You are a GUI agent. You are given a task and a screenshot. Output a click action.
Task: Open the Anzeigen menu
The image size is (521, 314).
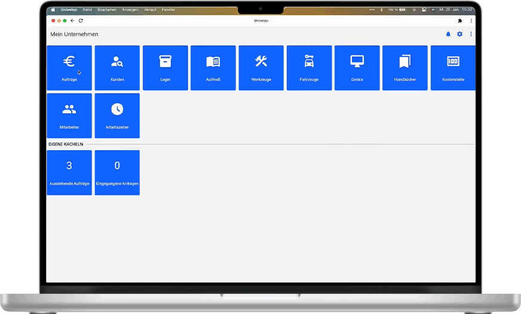(x=130, y=10)
